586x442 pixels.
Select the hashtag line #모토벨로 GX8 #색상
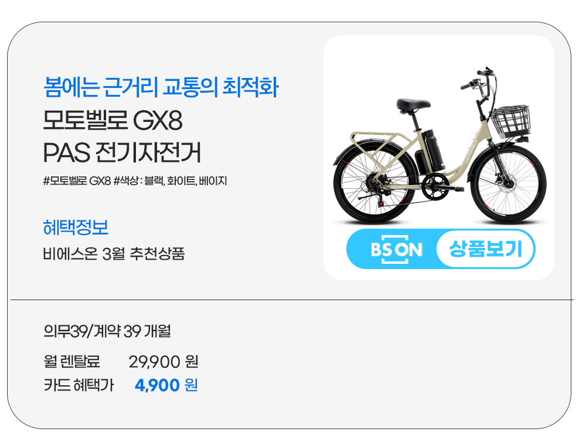[135, 181]
